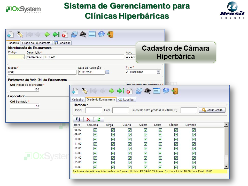248x186 pixels.
Task: Click the copy icon button above the Hora column
Action: (x=78, y=119)
